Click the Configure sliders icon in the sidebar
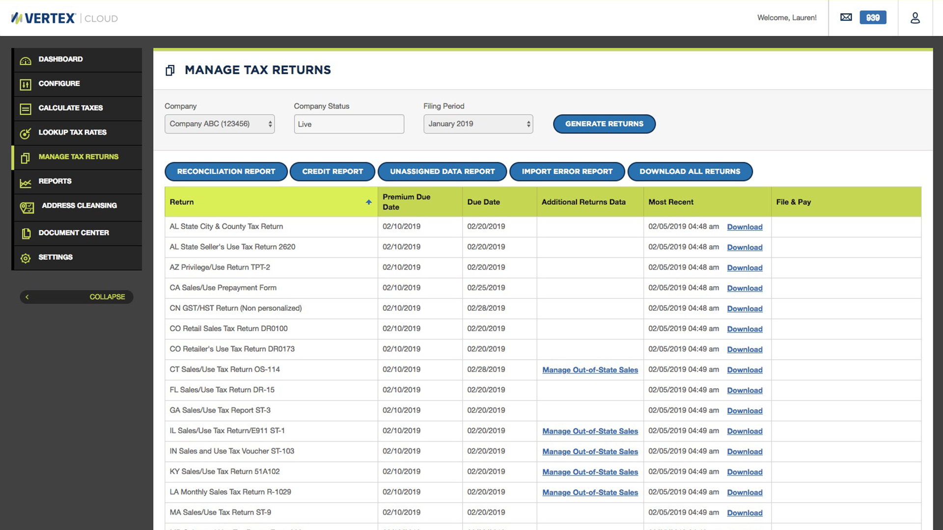The height and width of the screenshot is (530, 943). point(26,84)
